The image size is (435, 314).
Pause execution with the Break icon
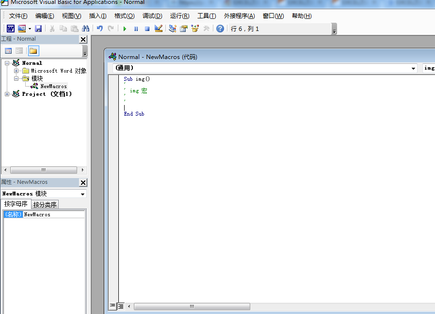click(x=136, y=29)
